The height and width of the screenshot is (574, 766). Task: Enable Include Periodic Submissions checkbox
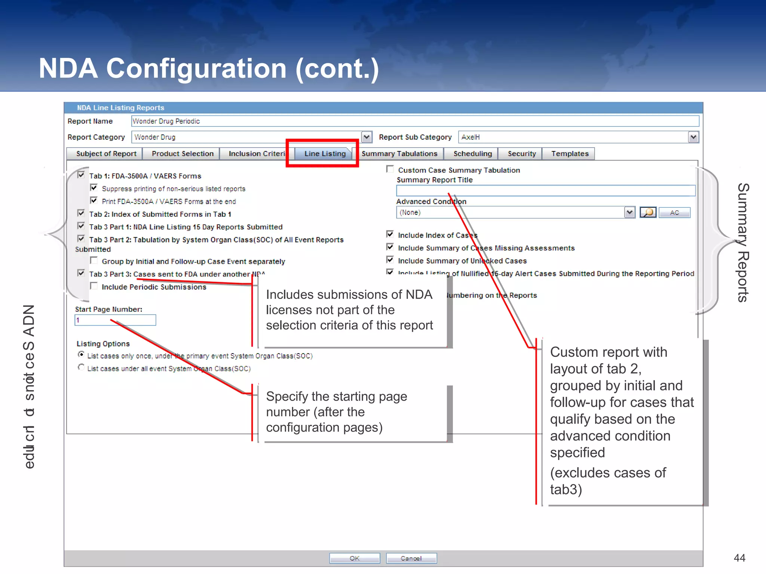coord(94,286)
